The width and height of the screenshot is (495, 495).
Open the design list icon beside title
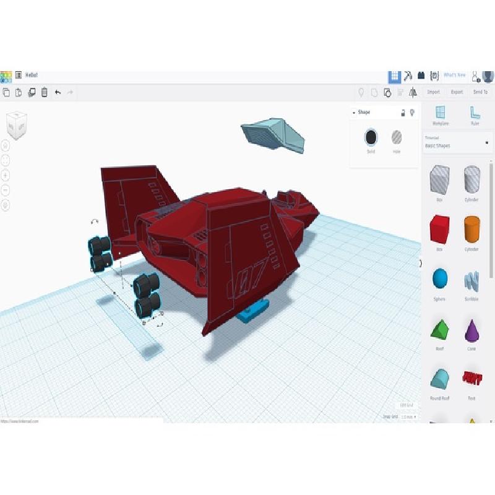tap(19, 75)
